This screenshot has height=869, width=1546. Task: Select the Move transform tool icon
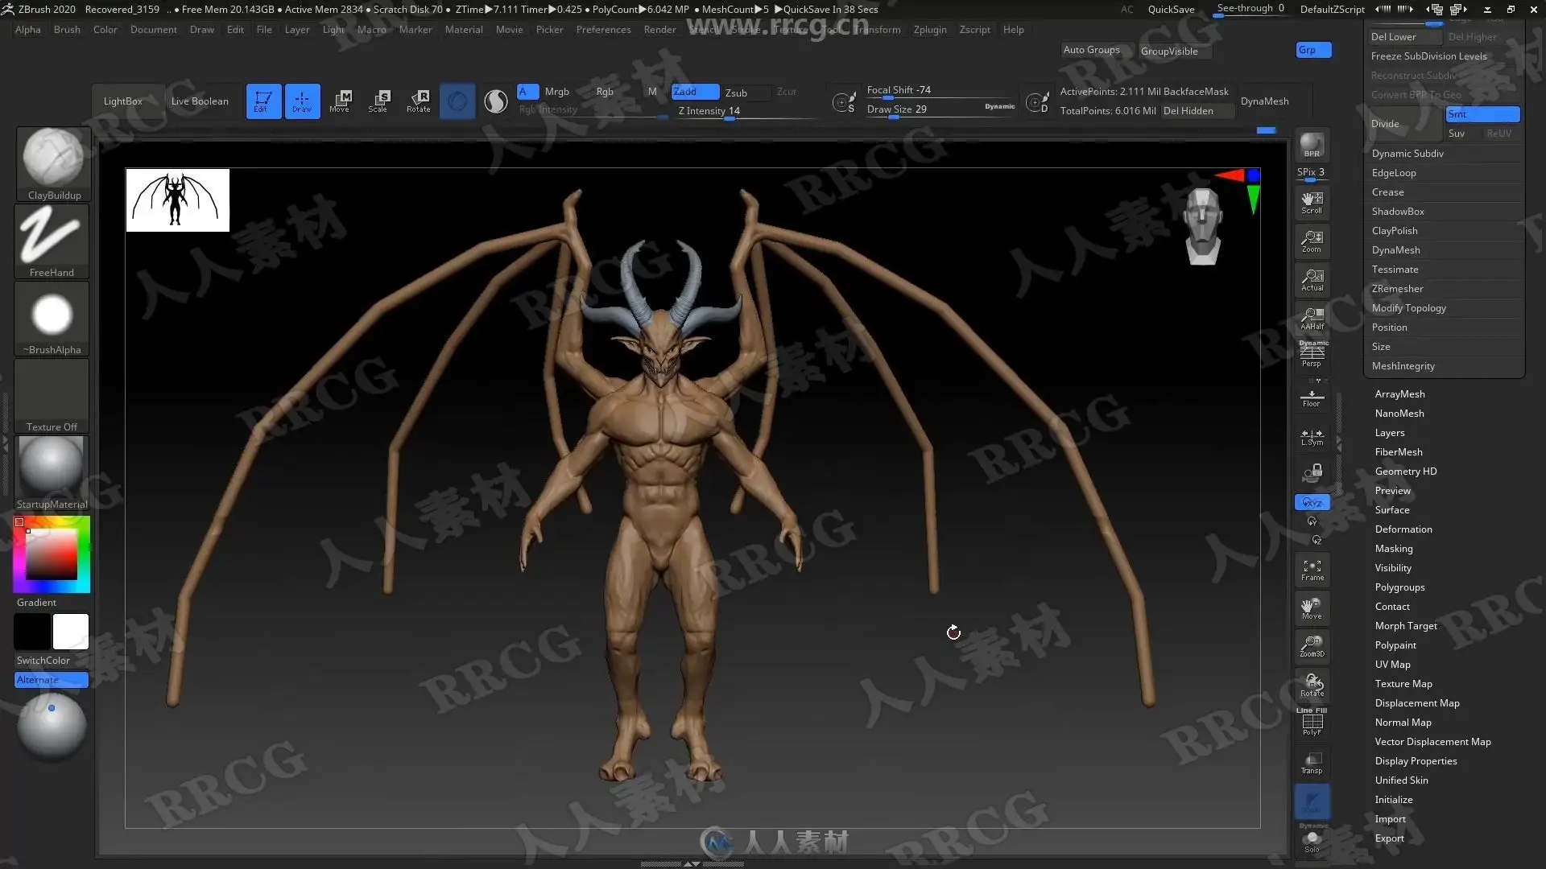(x=340, y=101)
